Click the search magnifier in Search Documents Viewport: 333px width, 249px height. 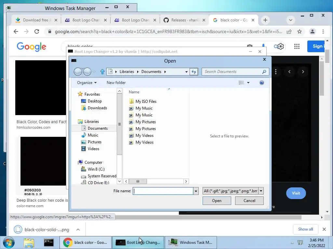(x=264, y=72)
